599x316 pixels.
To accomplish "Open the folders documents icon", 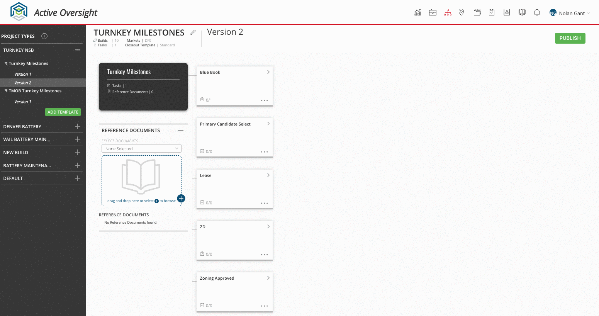I will pyautogui.click(x=477, y=12).
